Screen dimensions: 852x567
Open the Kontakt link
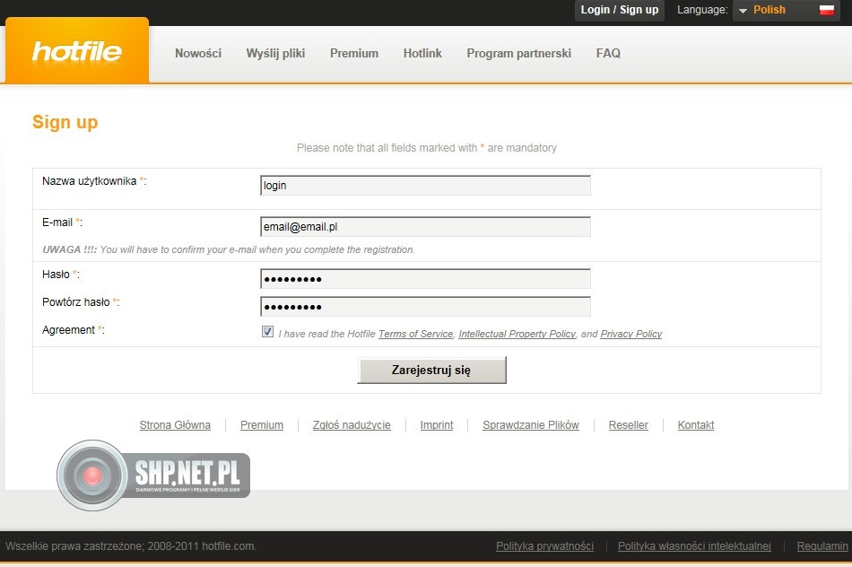[696, 425]
